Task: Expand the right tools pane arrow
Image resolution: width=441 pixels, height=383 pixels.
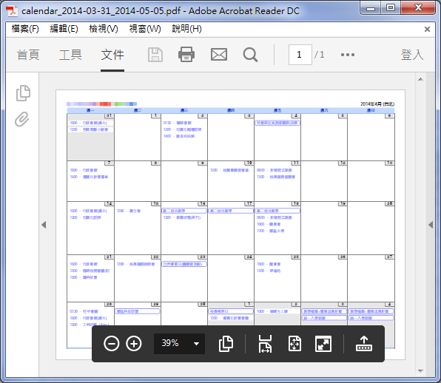Action: pyautogui.click(x=431, y=225)
